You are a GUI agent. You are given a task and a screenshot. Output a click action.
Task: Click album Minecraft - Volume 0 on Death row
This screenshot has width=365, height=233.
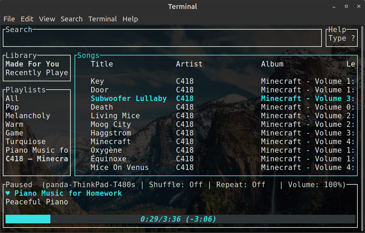pos(308,107)
